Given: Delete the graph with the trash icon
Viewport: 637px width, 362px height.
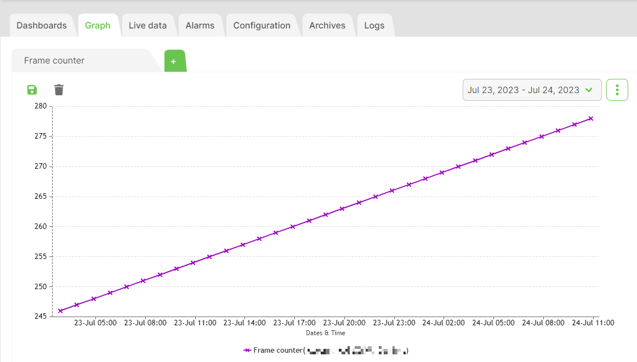Looking at the screenshot, I should point(59,90).
